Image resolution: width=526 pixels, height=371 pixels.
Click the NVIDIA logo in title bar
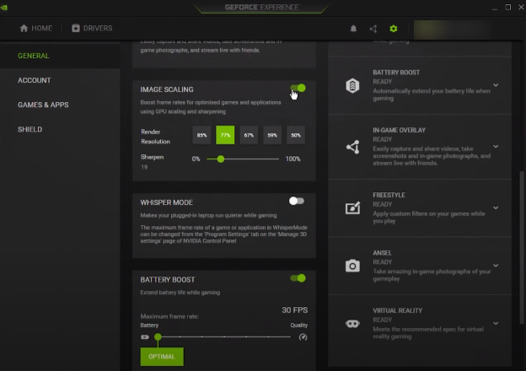coord(4,7)
